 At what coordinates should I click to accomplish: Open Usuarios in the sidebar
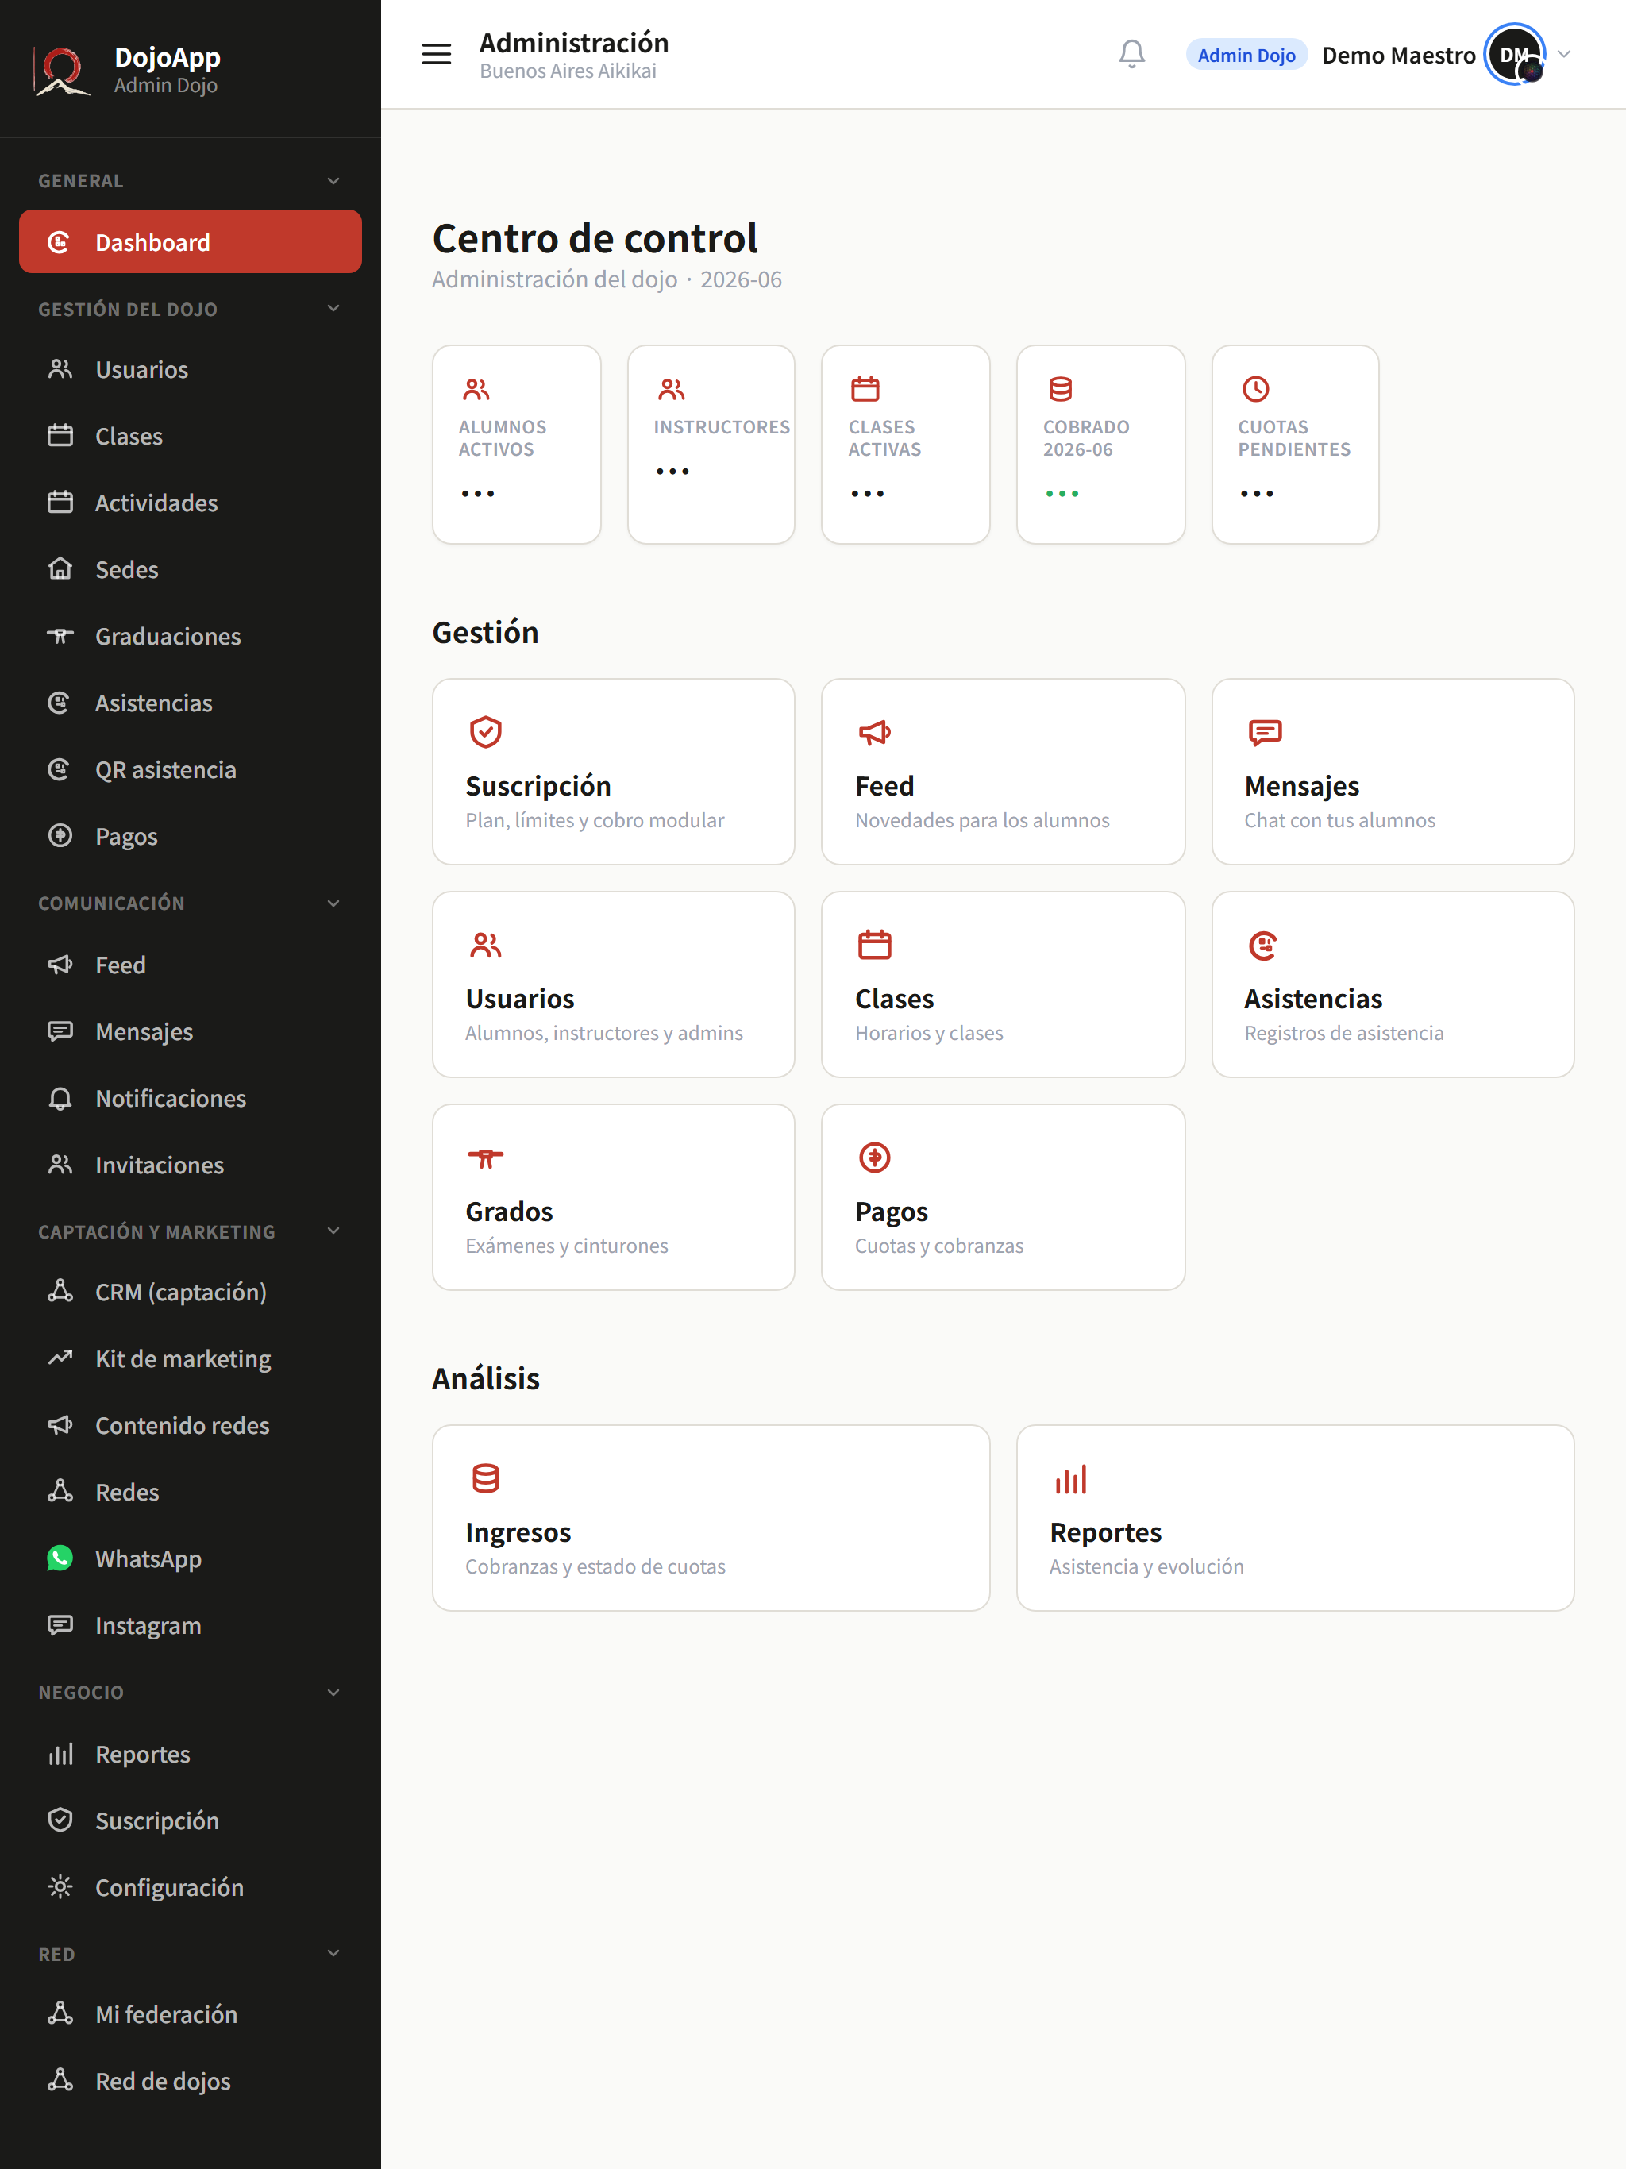[191, 368]
